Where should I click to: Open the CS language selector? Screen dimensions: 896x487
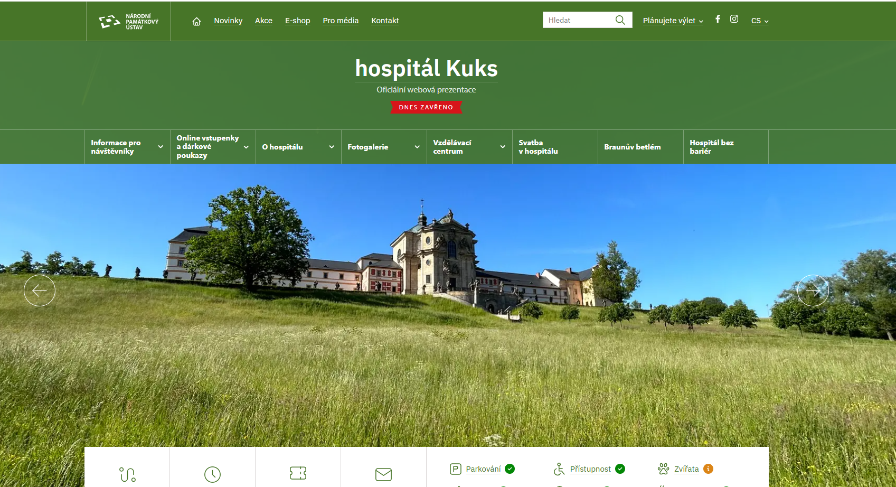760,21
